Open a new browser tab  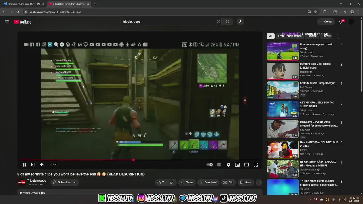(95, 4)
